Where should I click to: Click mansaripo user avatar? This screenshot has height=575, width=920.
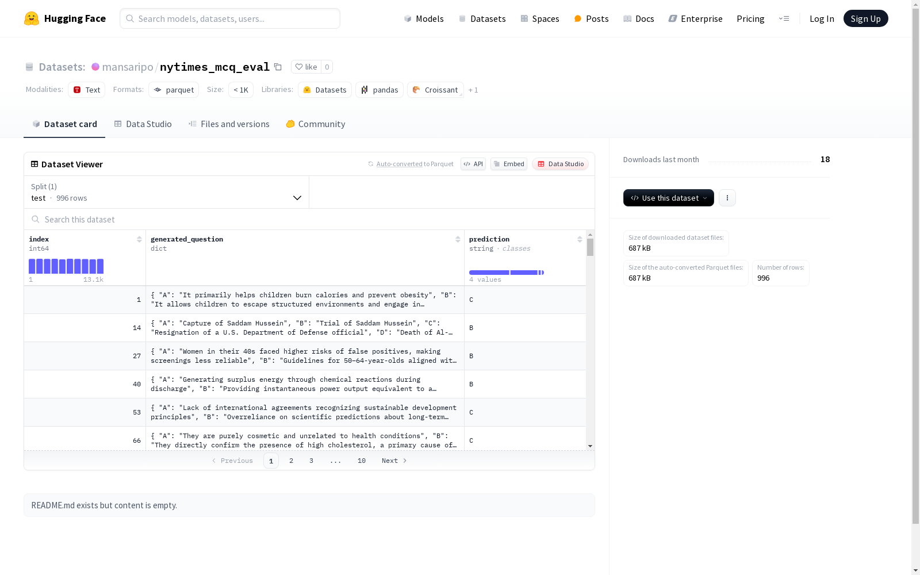pos(95,67)
